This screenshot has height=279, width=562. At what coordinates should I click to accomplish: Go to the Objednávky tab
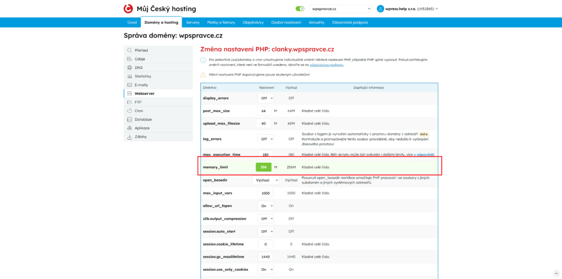coord(253,22)
